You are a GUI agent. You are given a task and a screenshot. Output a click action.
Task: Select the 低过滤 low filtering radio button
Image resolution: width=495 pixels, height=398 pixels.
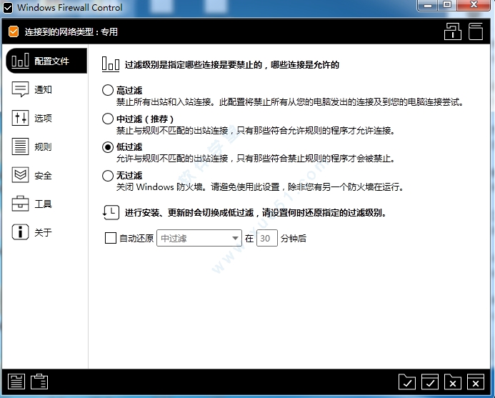tap(108, 147)
